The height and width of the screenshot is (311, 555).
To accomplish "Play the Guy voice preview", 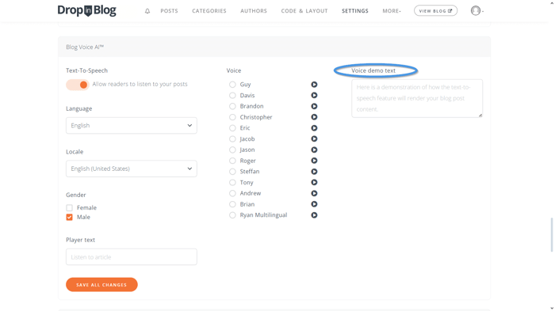I will [314, 85].
